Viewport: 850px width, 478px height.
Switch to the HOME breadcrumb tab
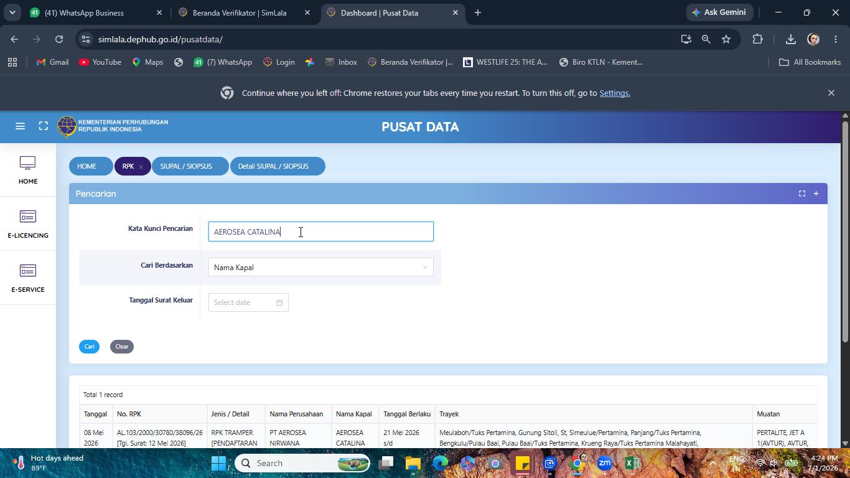tap(86, 166)
